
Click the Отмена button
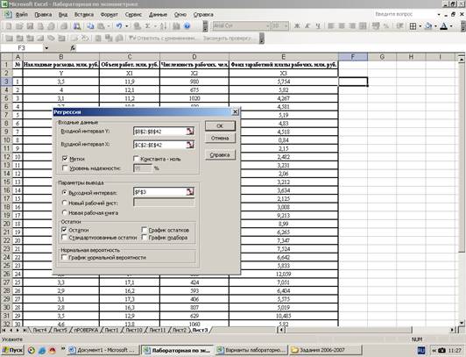(x=220, y=139)
